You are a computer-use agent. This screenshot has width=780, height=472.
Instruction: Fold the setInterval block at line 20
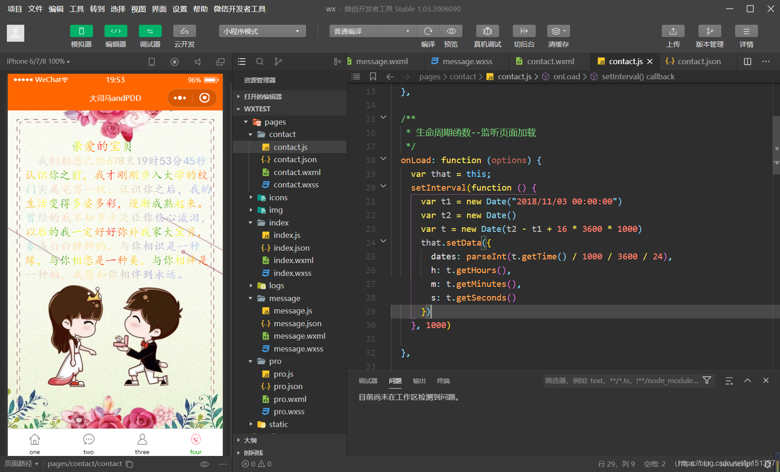click(384, 186)
